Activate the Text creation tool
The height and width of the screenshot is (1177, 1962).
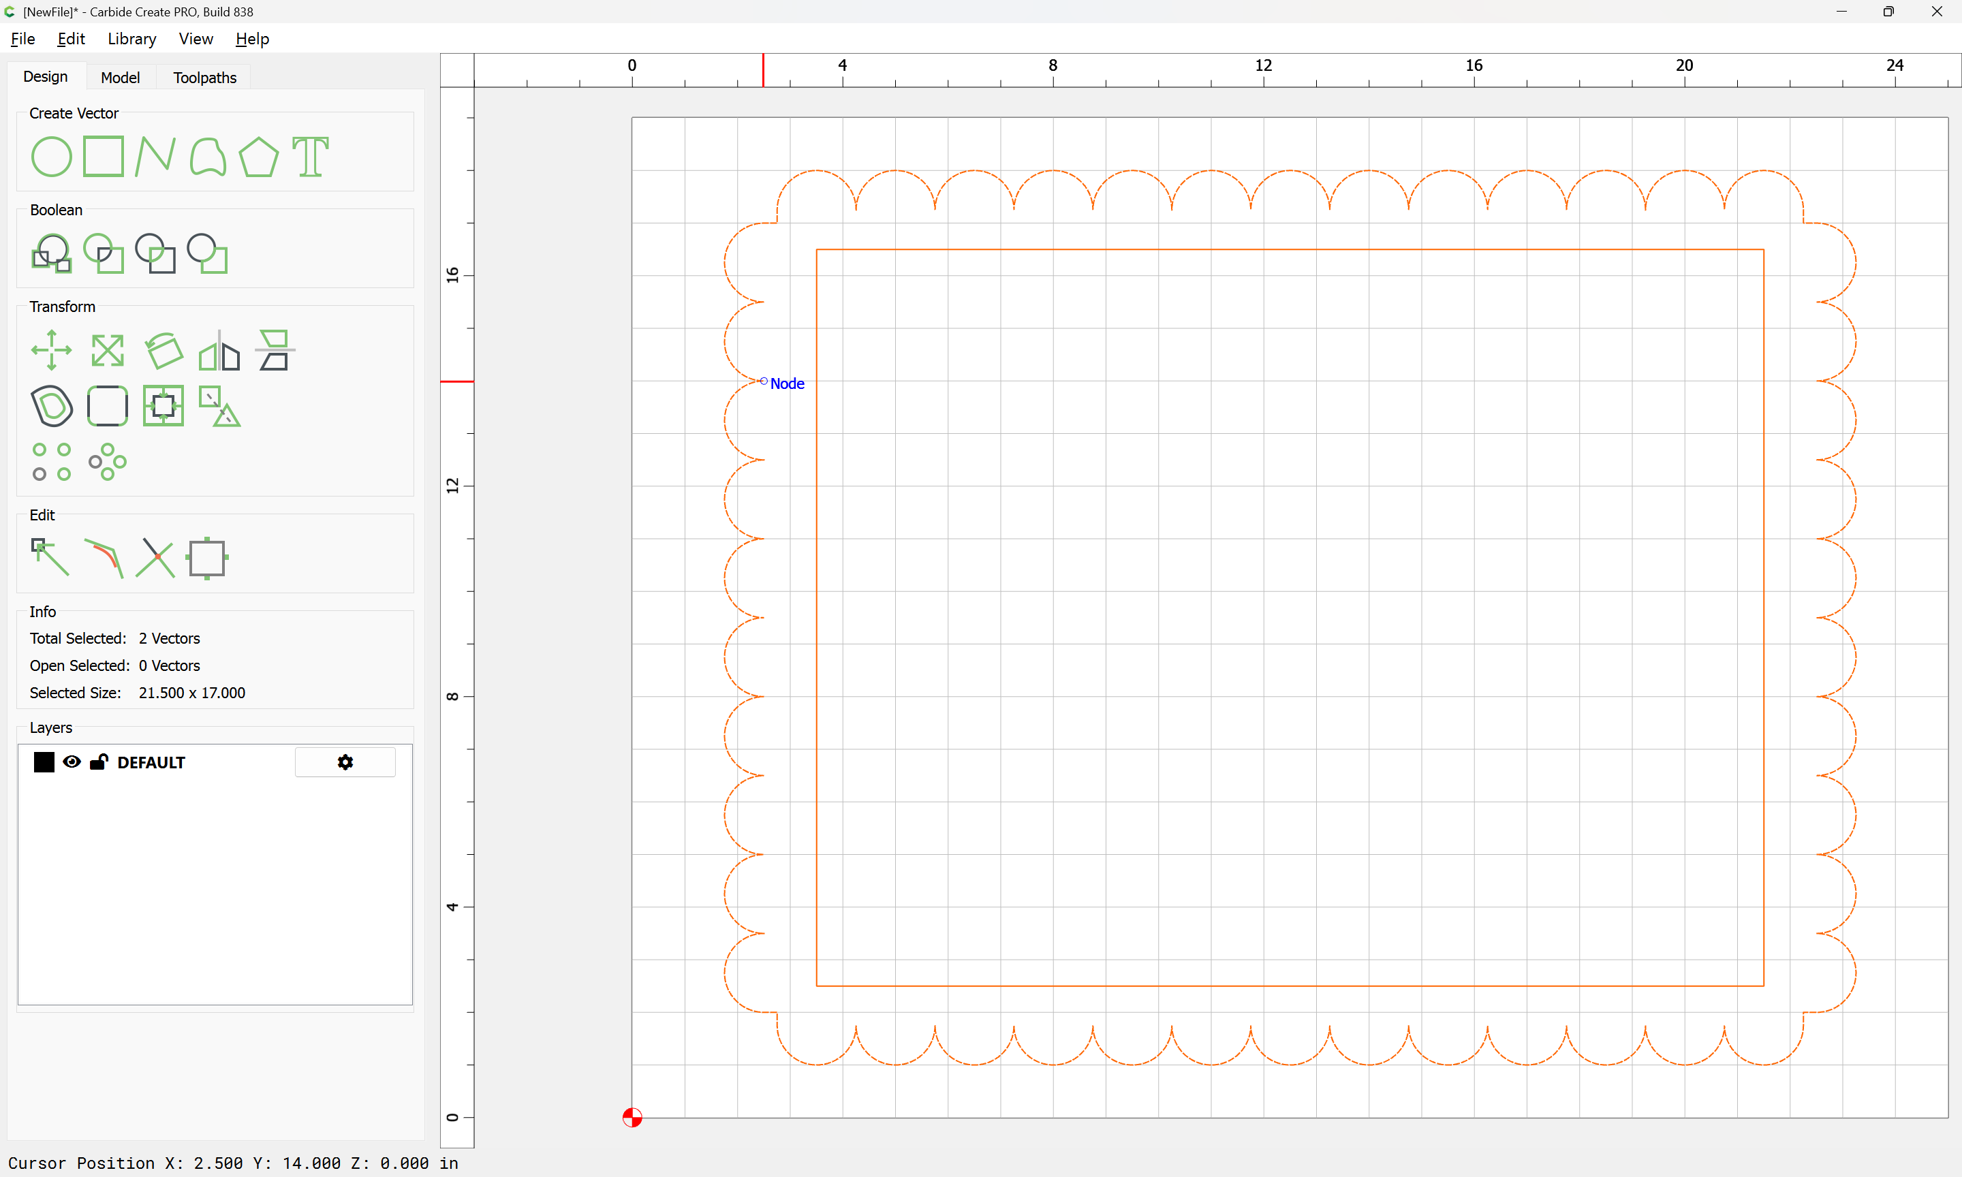(x=310, y=156)
